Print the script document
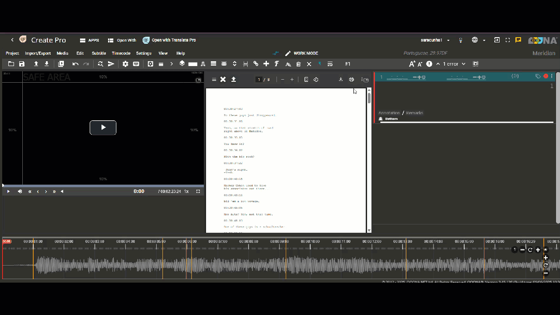Viewport: 560px width, 315px height. (351, 80)
